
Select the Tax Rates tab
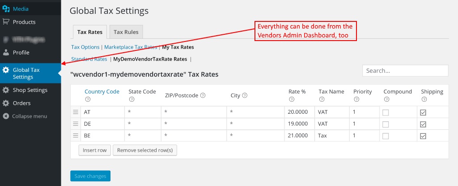pyautogui.click(x=89, y=32)
